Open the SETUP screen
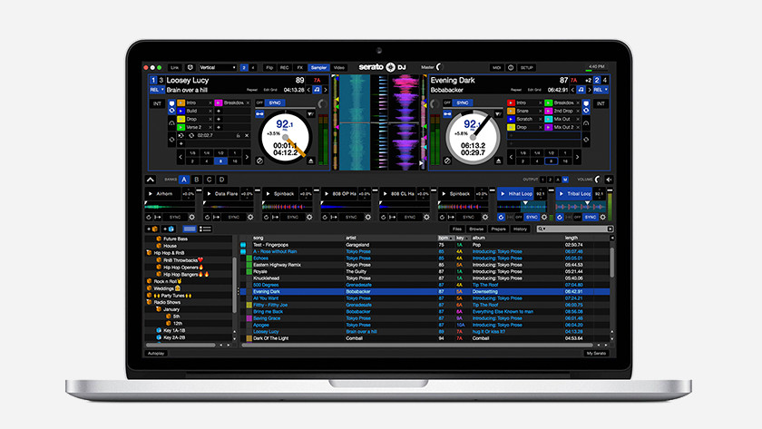762x429 pixels. point(527,67)
